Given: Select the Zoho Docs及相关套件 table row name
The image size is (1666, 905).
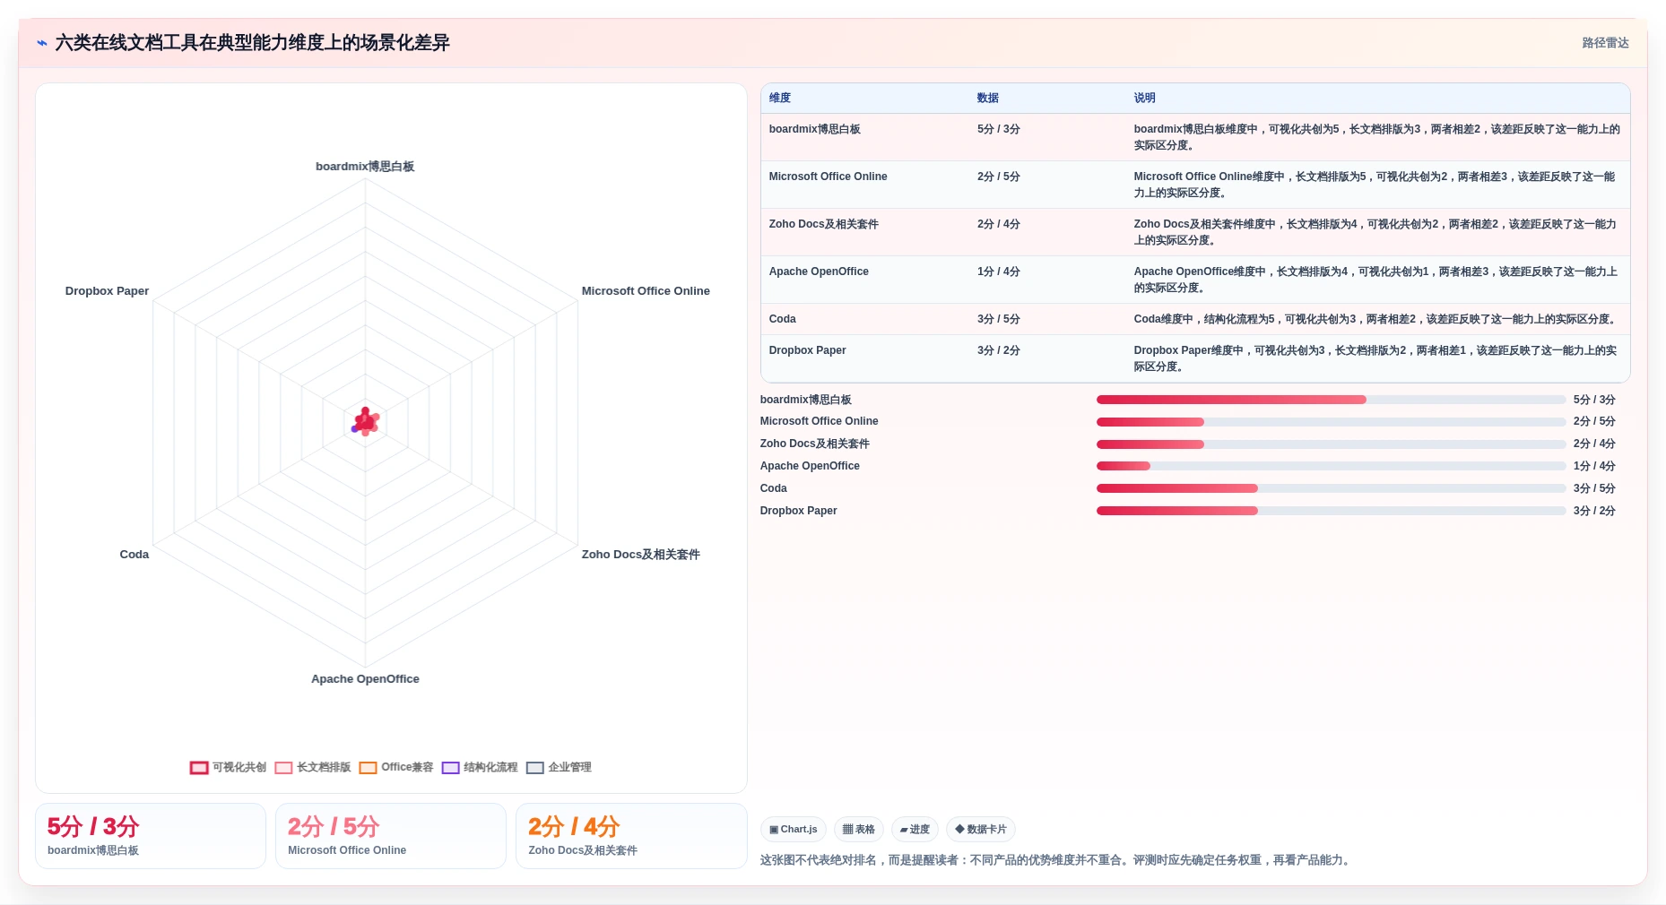Looking at the screenshot, I should point(823,224).
